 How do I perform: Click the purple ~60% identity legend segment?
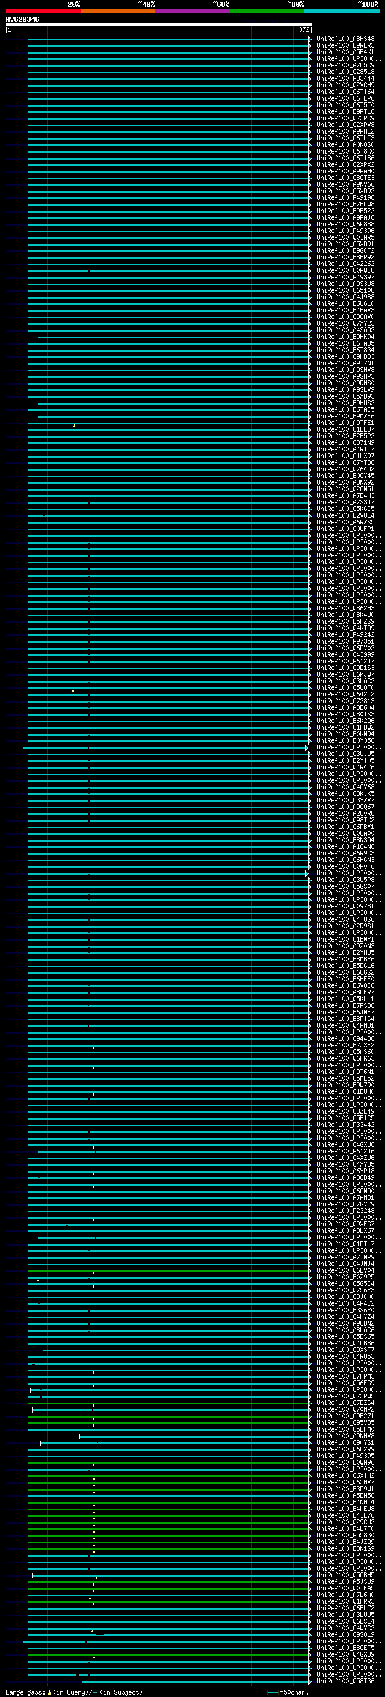[x=193, y=11]
